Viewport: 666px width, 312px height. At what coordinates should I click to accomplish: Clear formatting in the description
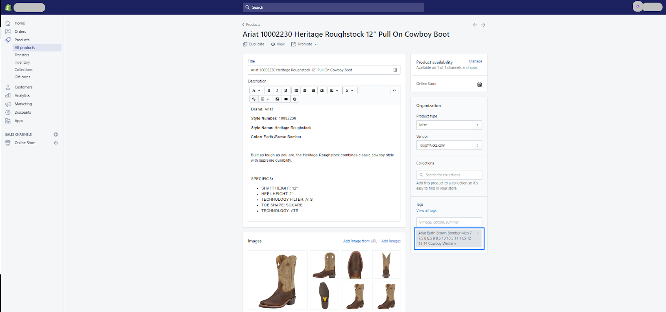pos(295,99)
